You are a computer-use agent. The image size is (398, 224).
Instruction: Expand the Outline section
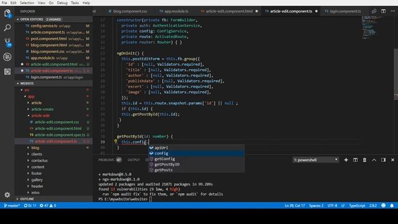[53, 199]
